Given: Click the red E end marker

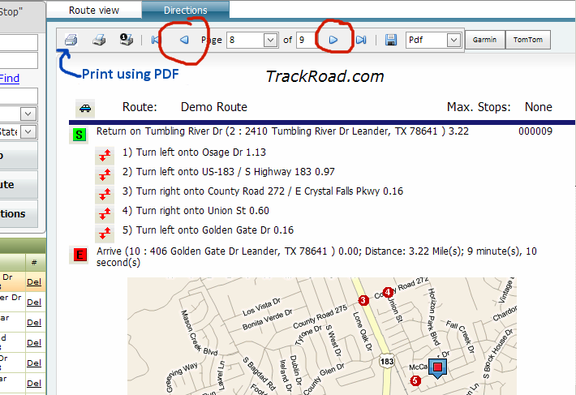Looking at the screenshot, I should pyautogui.click(x=80, y=255).
